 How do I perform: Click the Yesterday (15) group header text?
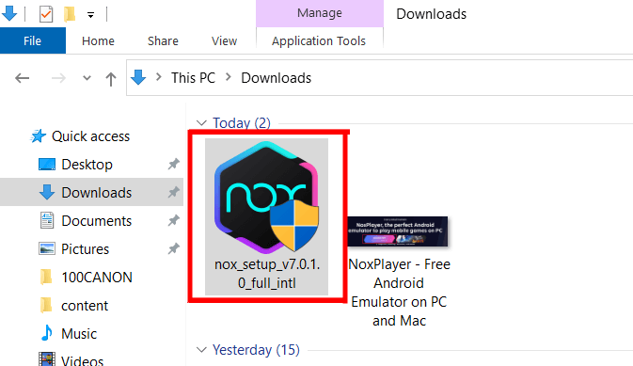(256, 350)
